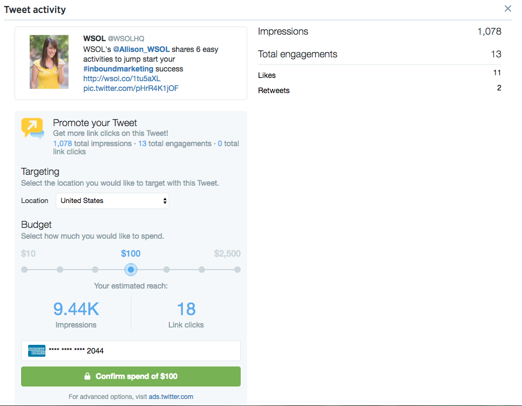The width and height of the screenshot is (522, 406).
Task: Click '1,078 total impressions' text
Action: pos(92,143)
